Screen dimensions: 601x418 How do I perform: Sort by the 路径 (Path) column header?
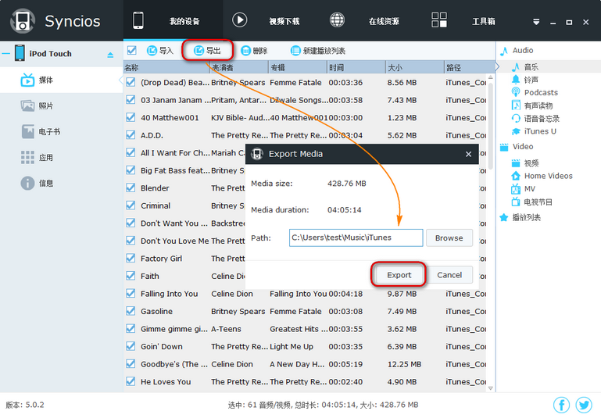(x=469, y=67)
